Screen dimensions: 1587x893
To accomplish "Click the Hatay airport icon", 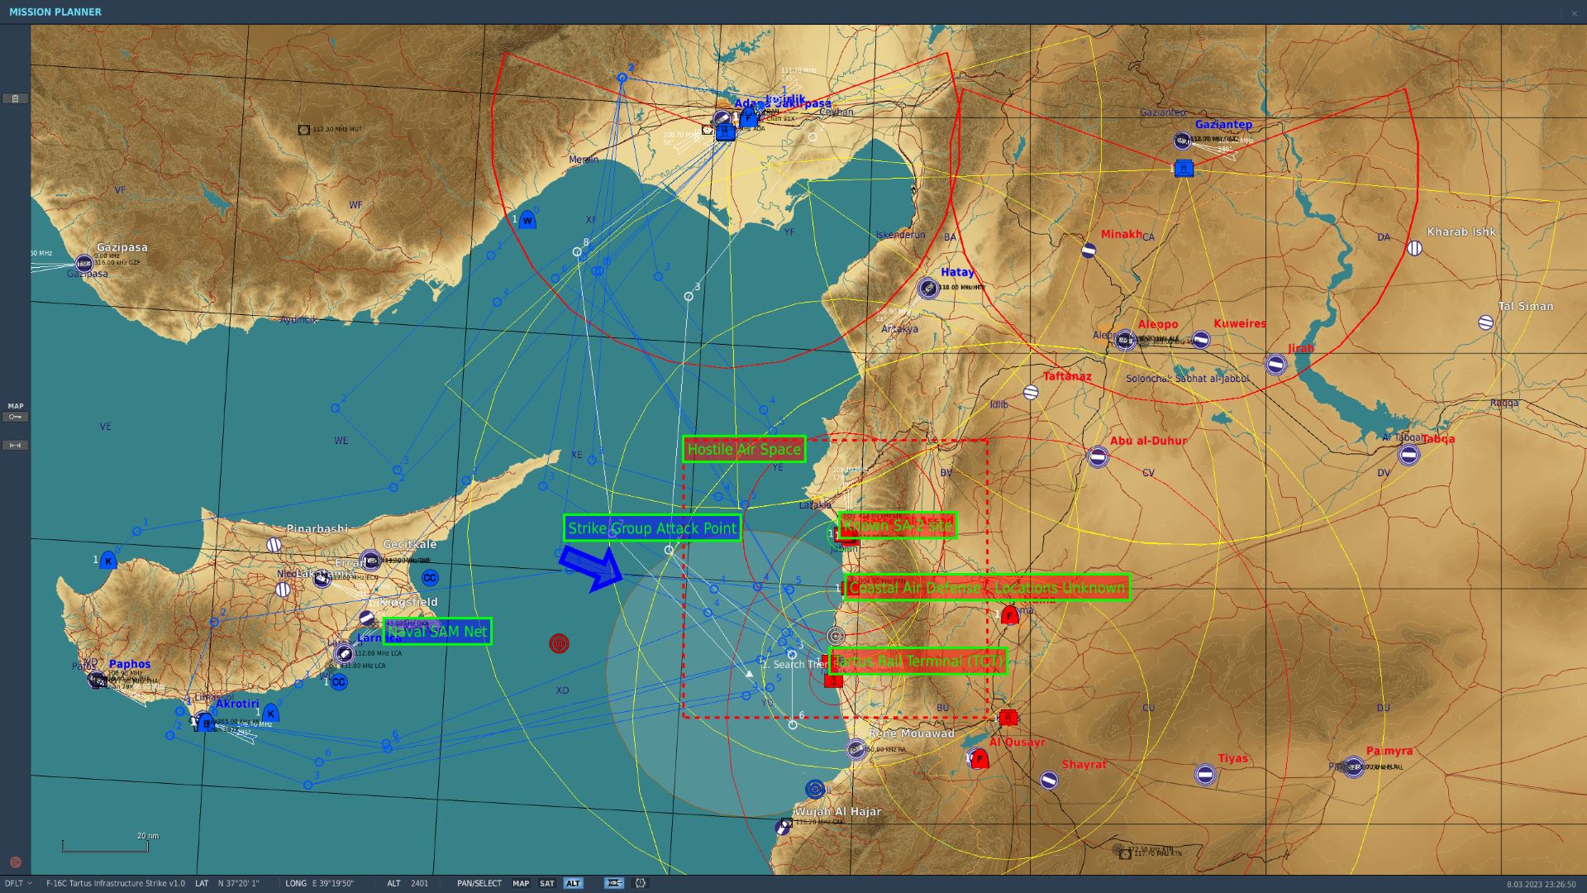I will tap(928, 288).
